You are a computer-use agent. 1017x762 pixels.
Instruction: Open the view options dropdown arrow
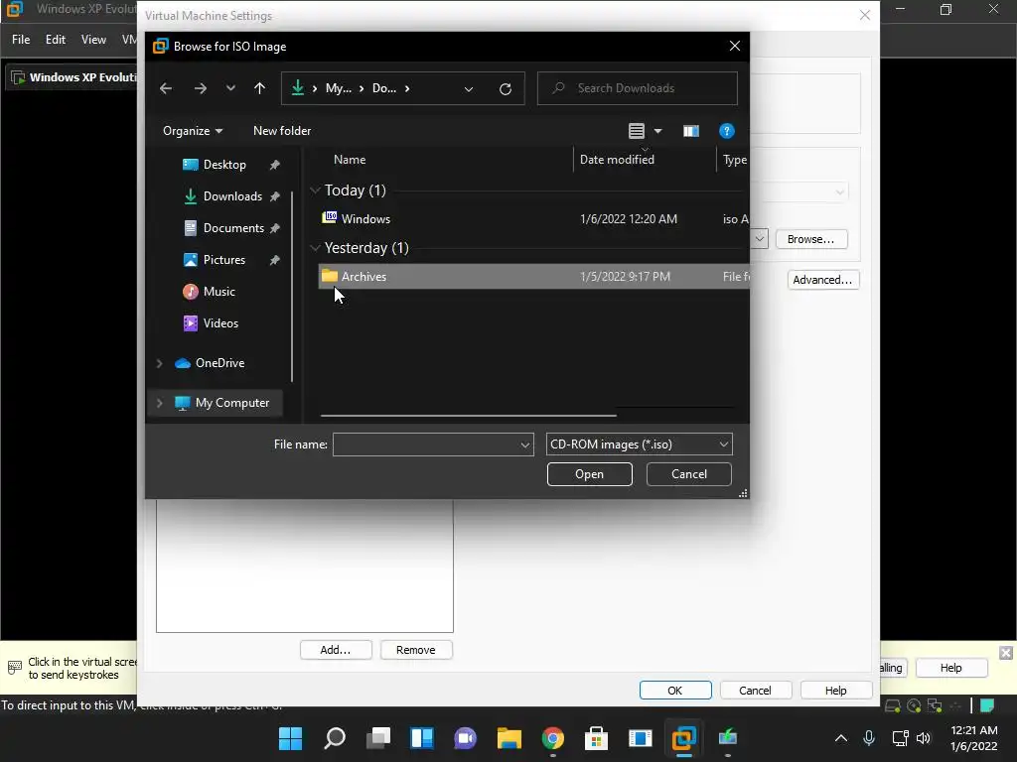[657, 131]
